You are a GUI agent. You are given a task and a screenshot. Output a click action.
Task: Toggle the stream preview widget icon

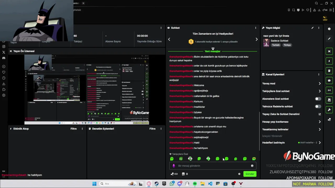point(329,51)
